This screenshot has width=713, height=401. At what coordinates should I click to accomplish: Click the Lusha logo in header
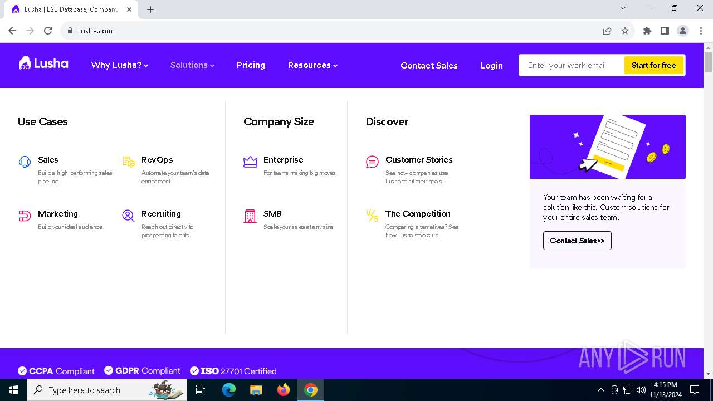tap(43, 63)
